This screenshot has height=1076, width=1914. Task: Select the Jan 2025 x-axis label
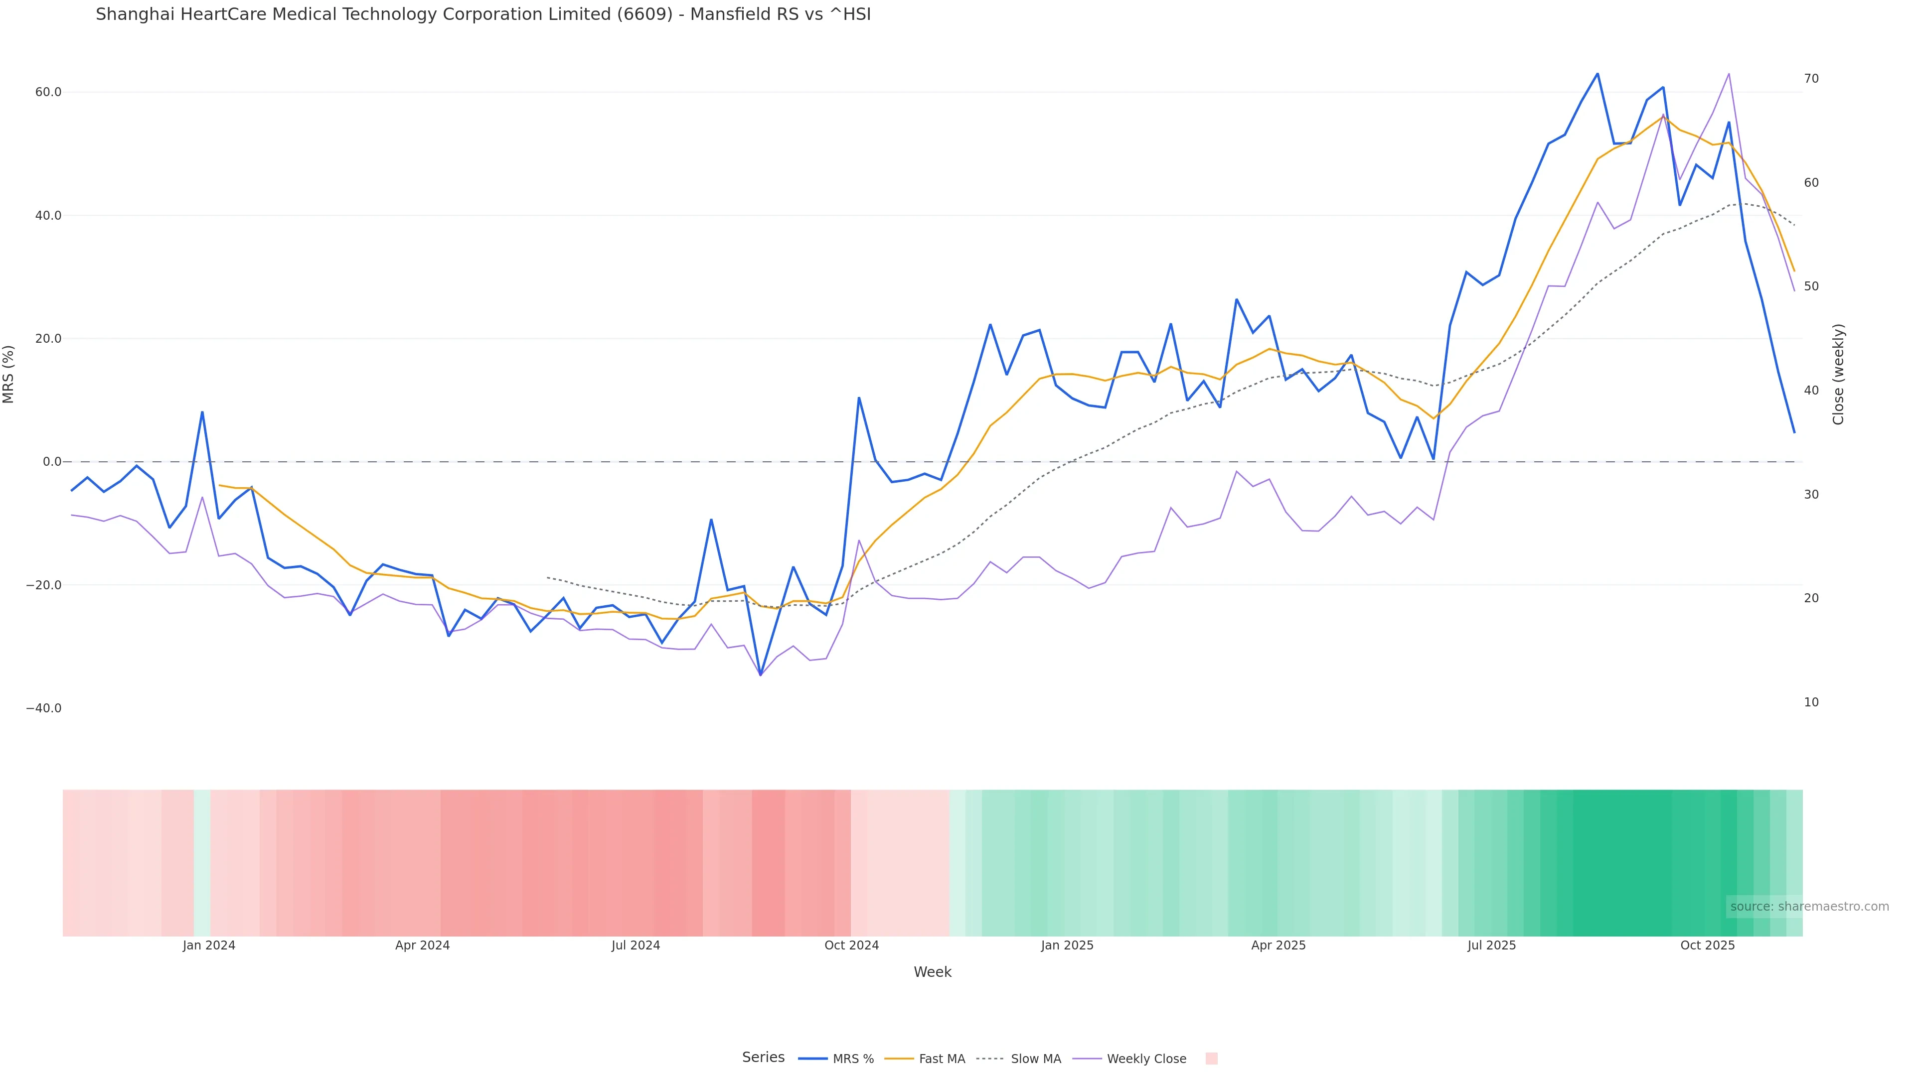[1067, 946]
